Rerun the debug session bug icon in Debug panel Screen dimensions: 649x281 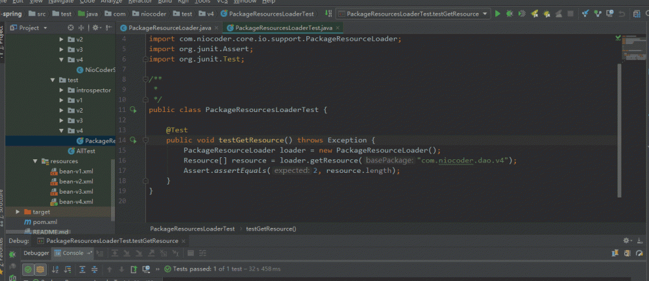tap(12, 254)
